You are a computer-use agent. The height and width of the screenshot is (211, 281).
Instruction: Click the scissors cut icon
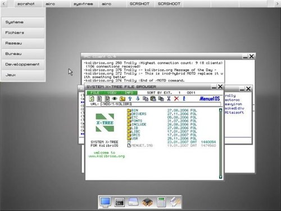point(169,98)
